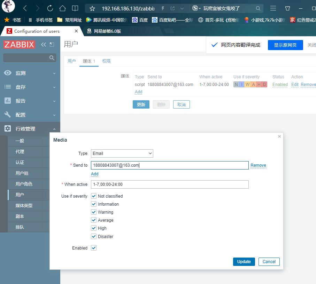Open the Type Email dropdown
The image size is (316, 284).
click(122, 153)
